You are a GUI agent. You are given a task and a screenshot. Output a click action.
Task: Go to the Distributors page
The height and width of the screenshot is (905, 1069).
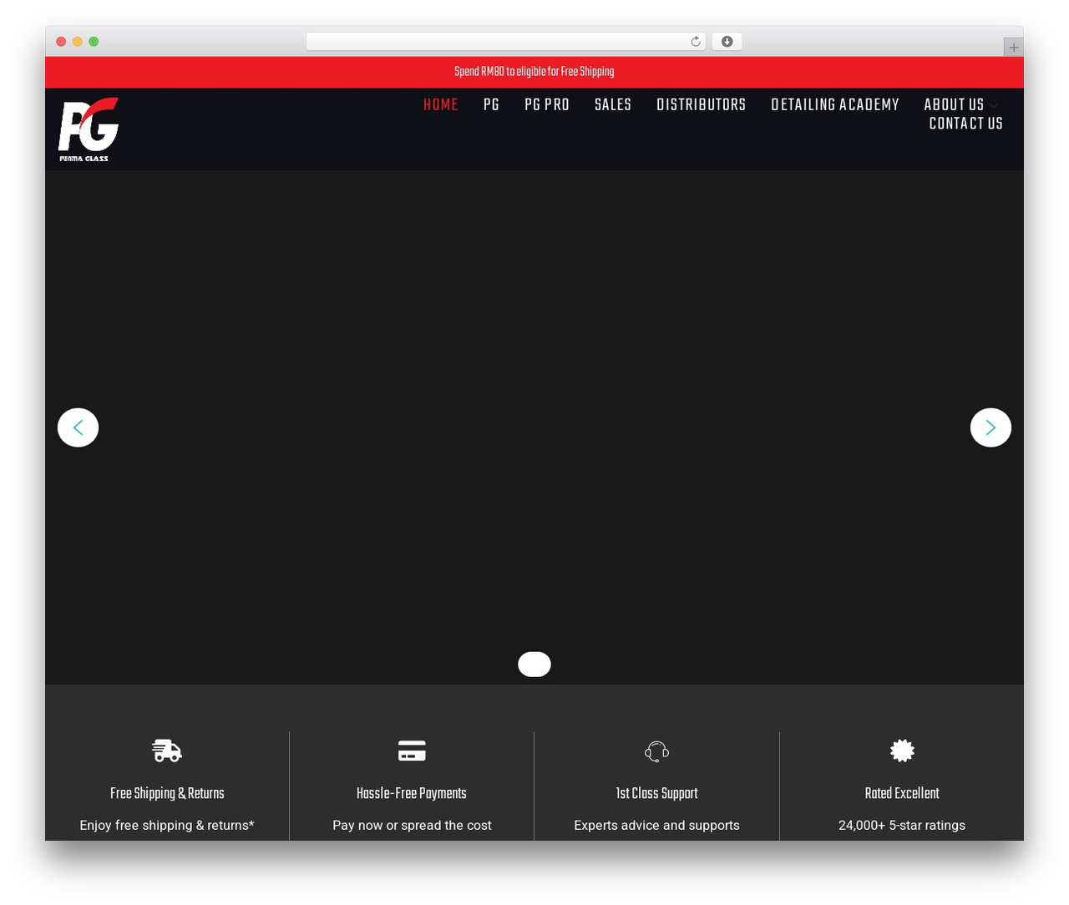pos(701,104)
